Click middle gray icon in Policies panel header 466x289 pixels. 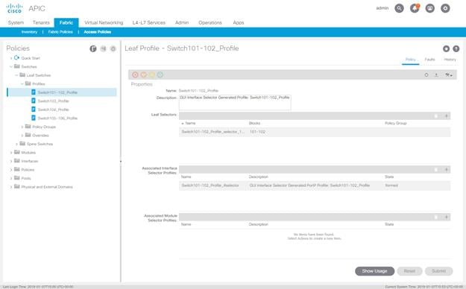point(103,48)
